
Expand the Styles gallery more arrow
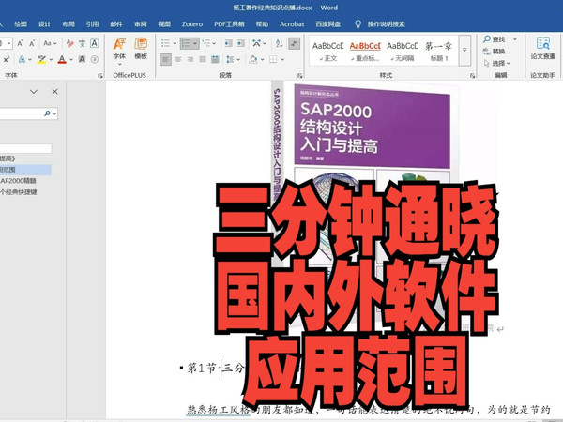(464, 51)
